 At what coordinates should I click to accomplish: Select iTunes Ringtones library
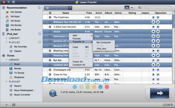pos(19,77)
